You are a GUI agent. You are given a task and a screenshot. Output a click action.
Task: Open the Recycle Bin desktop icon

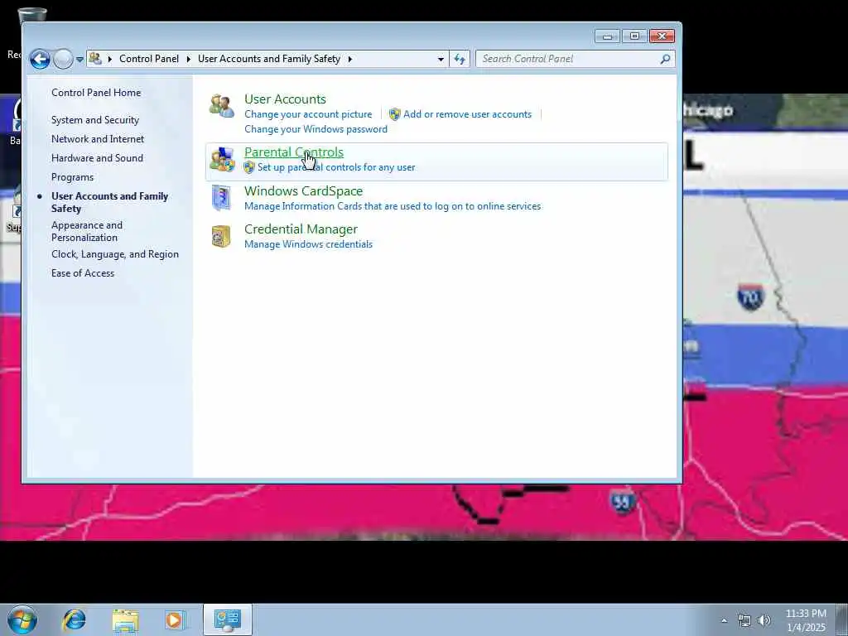(x=32, y=15)
